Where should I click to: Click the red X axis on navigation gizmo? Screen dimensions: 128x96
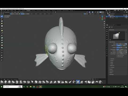coord(105,18)
